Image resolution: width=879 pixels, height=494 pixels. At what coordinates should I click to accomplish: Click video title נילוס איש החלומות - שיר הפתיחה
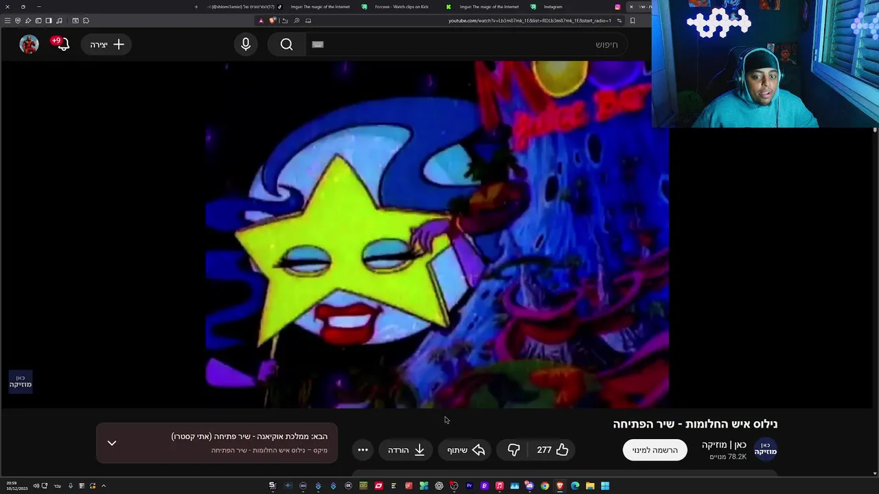[x=695, y=424]
